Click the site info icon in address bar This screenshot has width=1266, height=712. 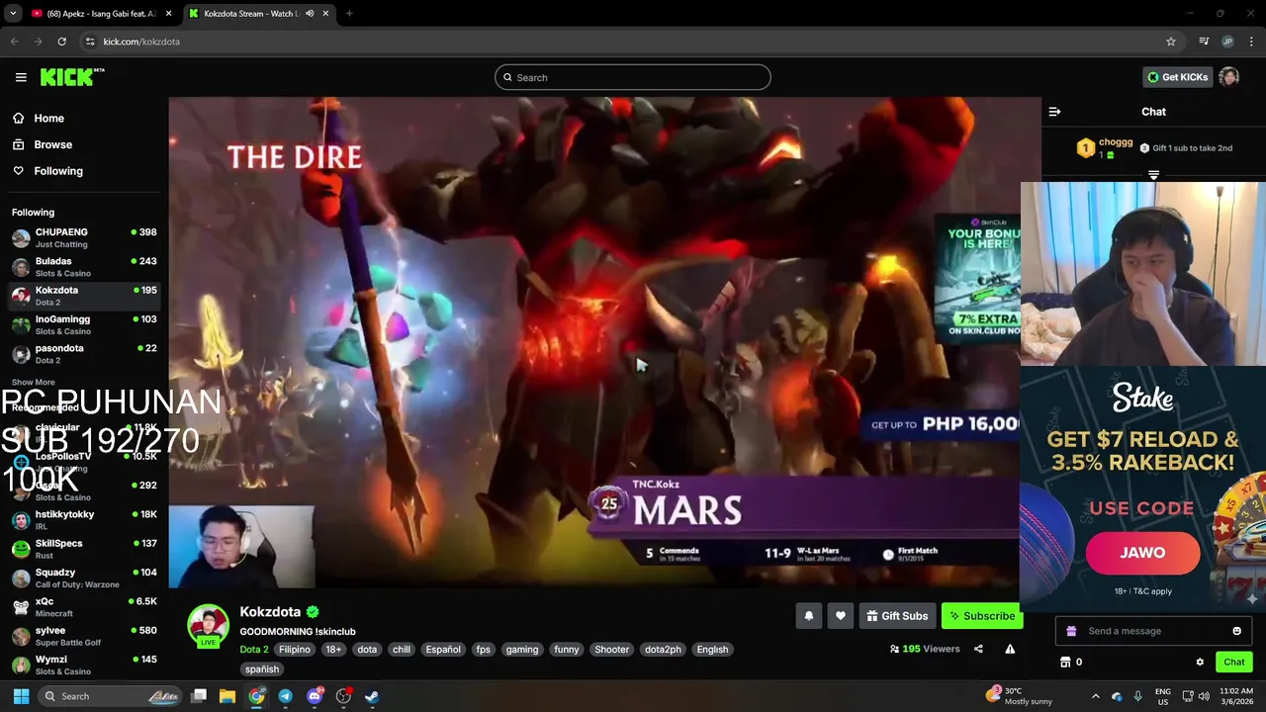click(x=90, y=42)
